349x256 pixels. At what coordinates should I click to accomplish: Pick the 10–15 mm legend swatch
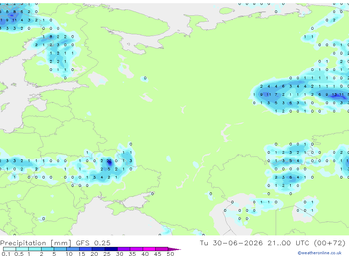coord(73,249)
